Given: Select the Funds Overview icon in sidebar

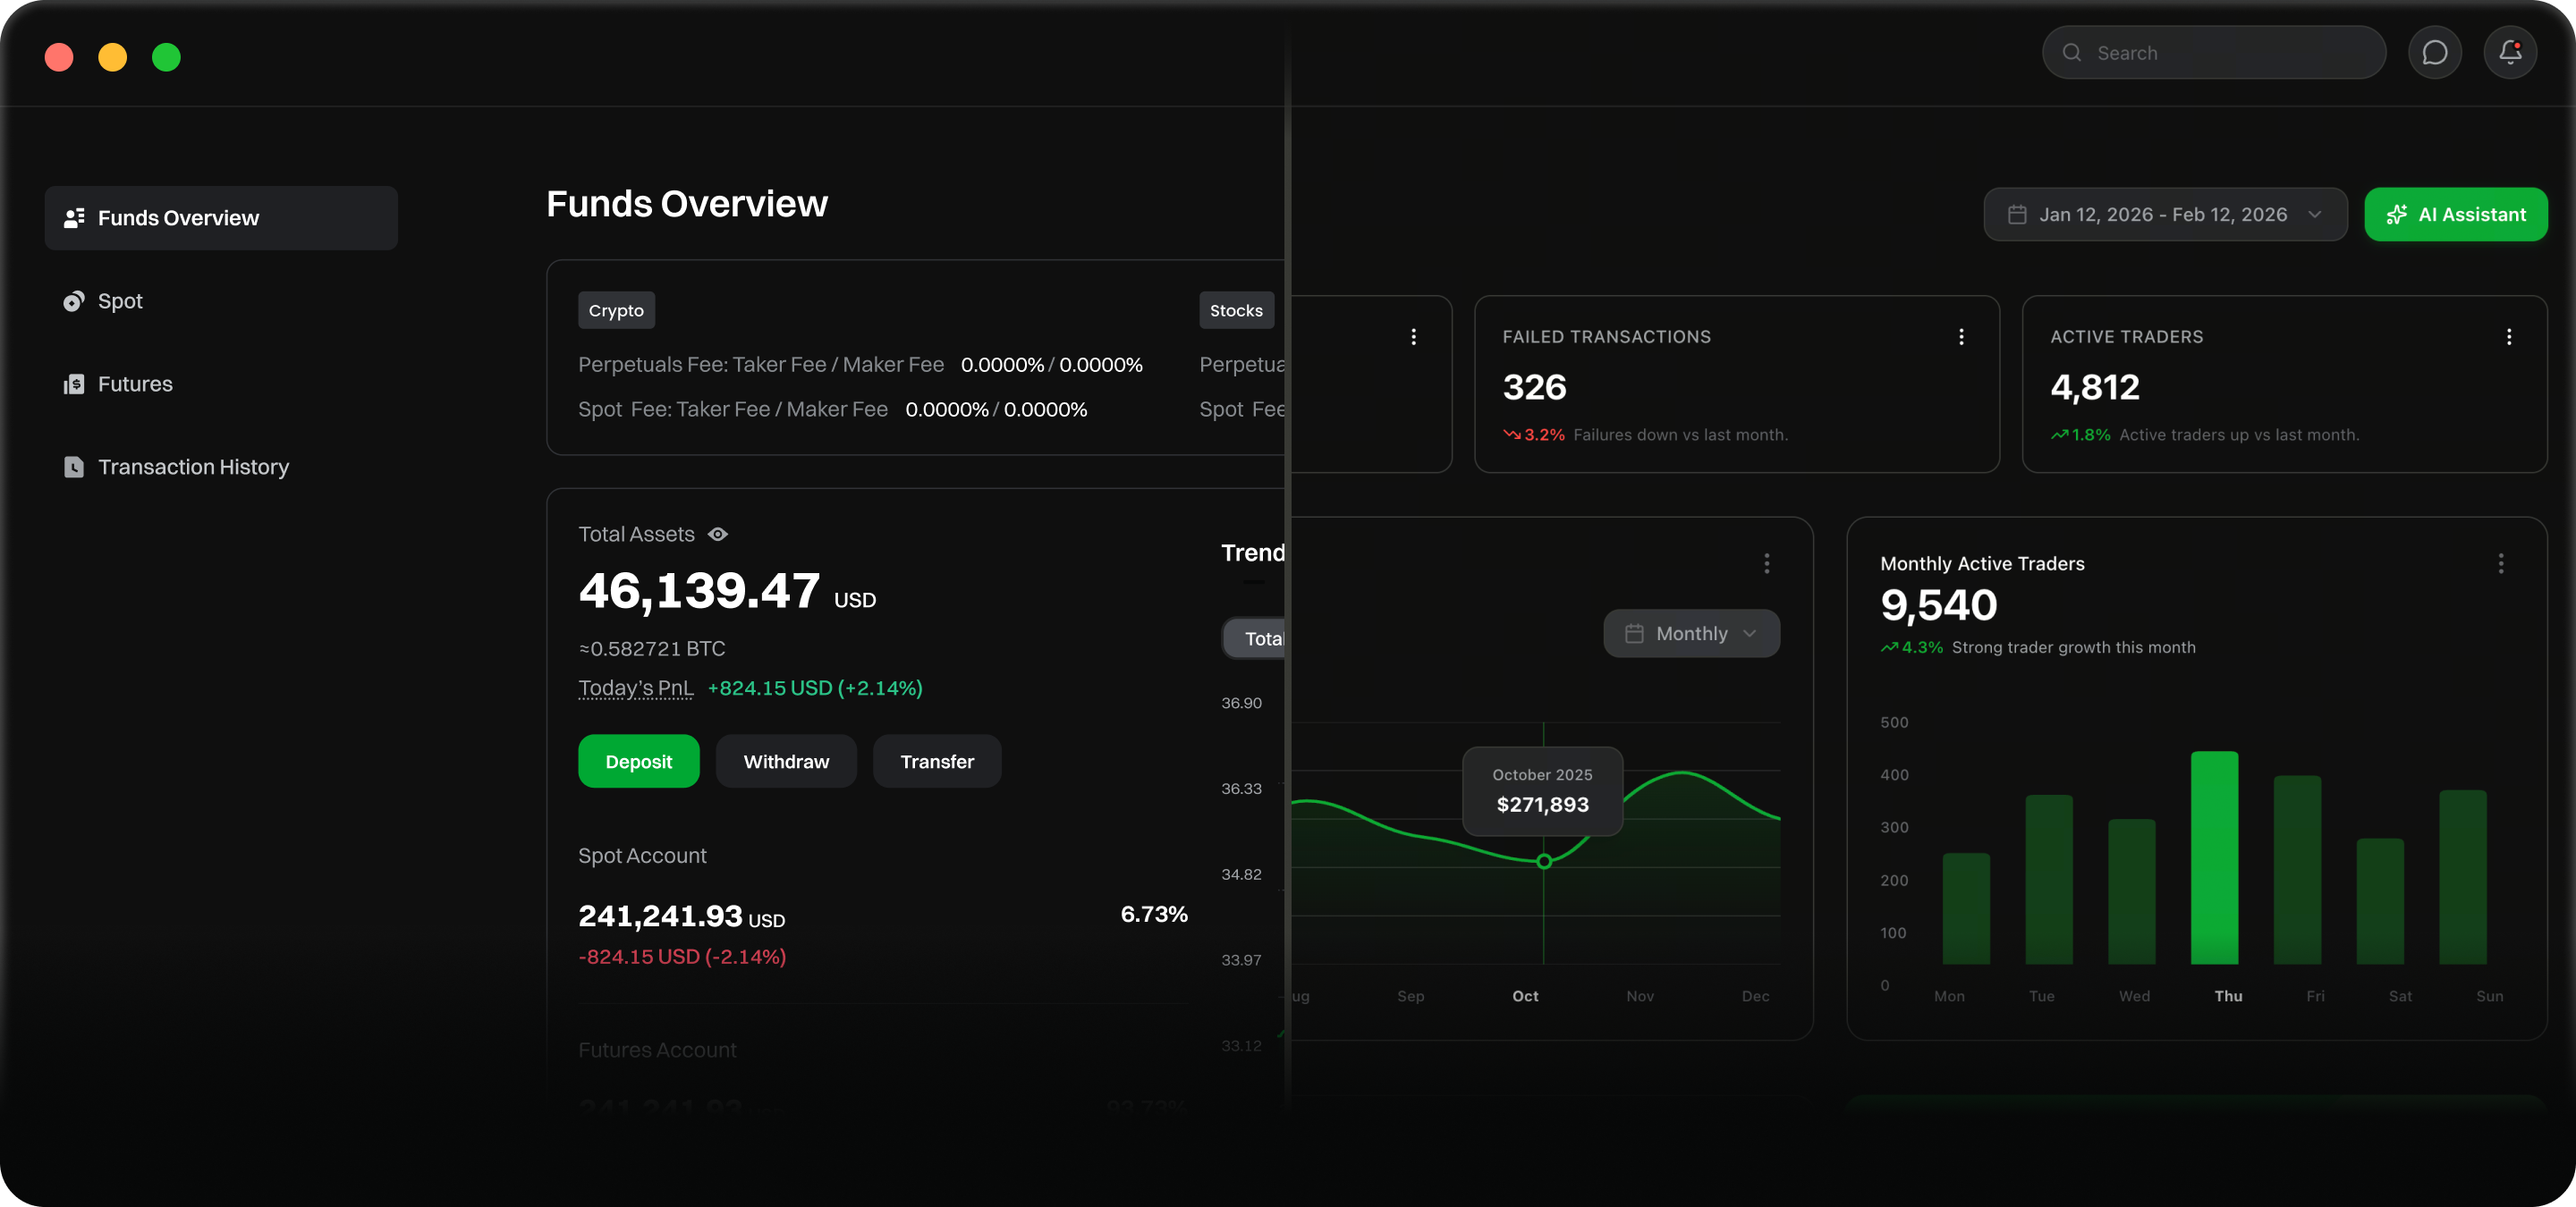Looking at the screenshot, I should coord(73,218).
